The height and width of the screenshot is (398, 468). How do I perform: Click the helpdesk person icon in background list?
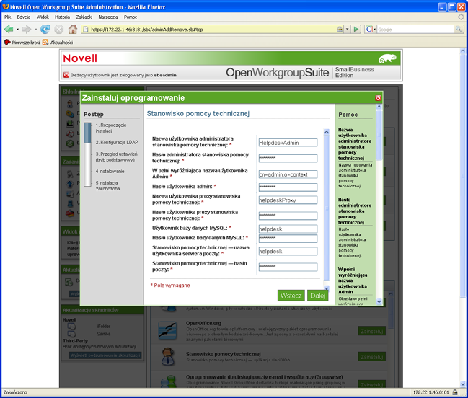168,356
